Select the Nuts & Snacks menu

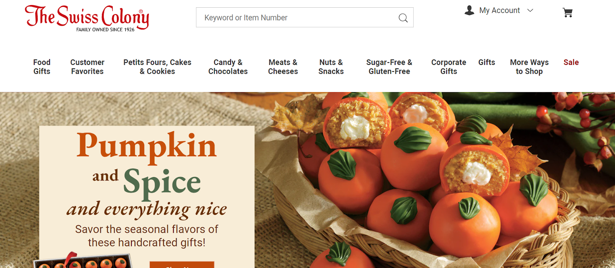pyautogui.click(x=331, y=67)
